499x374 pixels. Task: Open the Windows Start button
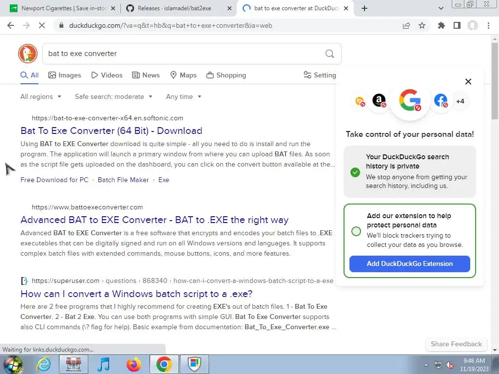[x=13, y=364]
